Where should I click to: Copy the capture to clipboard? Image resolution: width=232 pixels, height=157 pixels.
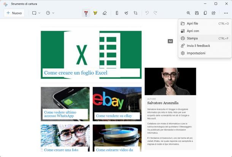[x=205, y=13]
